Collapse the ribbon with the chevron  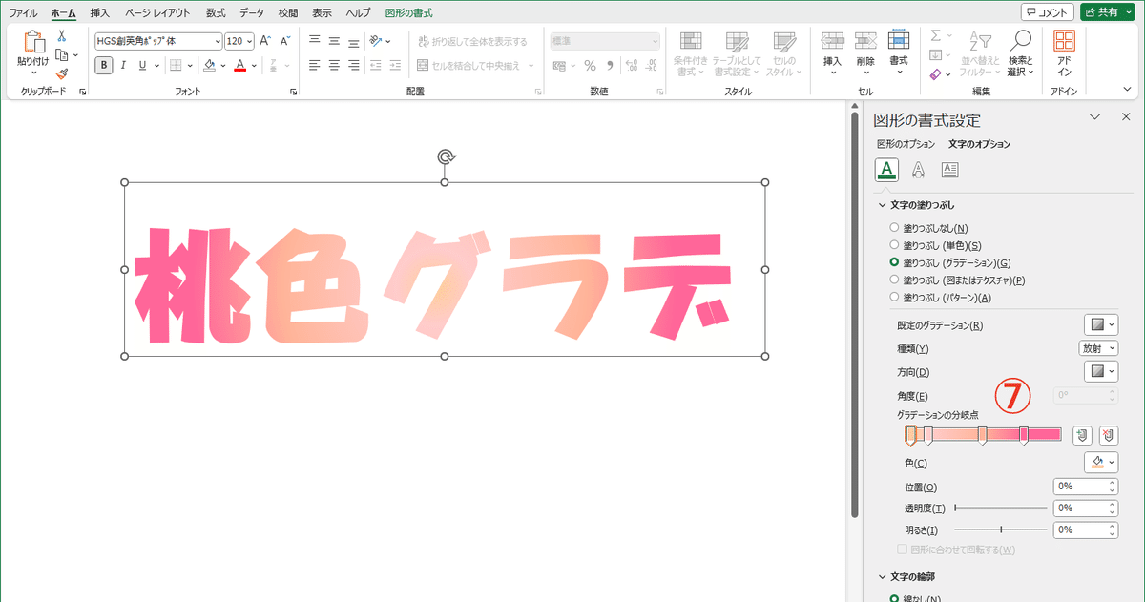pos(1127,89)
